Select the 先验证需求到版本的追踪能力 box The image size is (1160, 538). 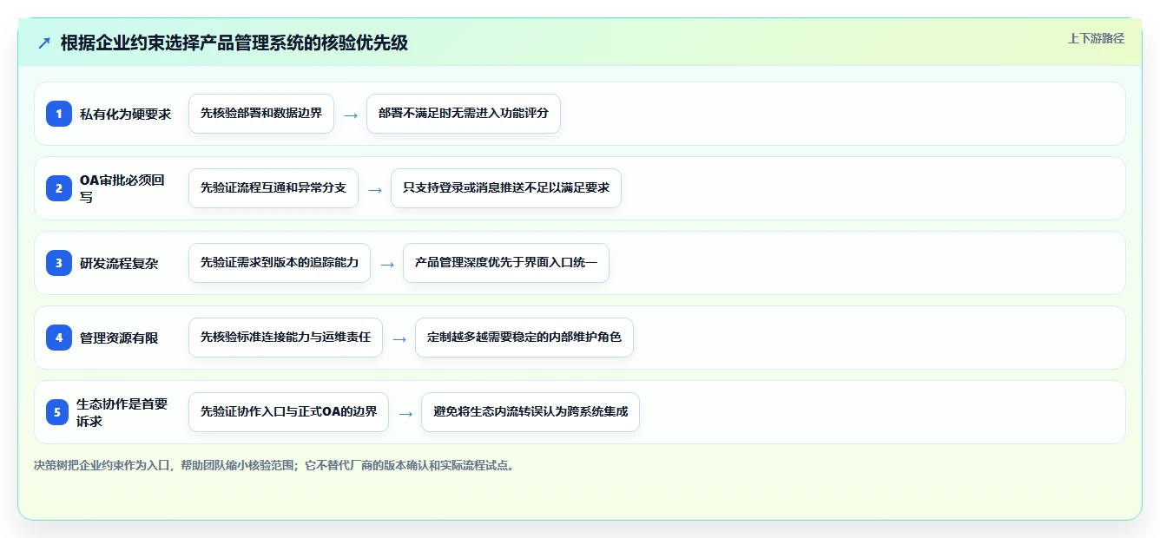(280, 263)
